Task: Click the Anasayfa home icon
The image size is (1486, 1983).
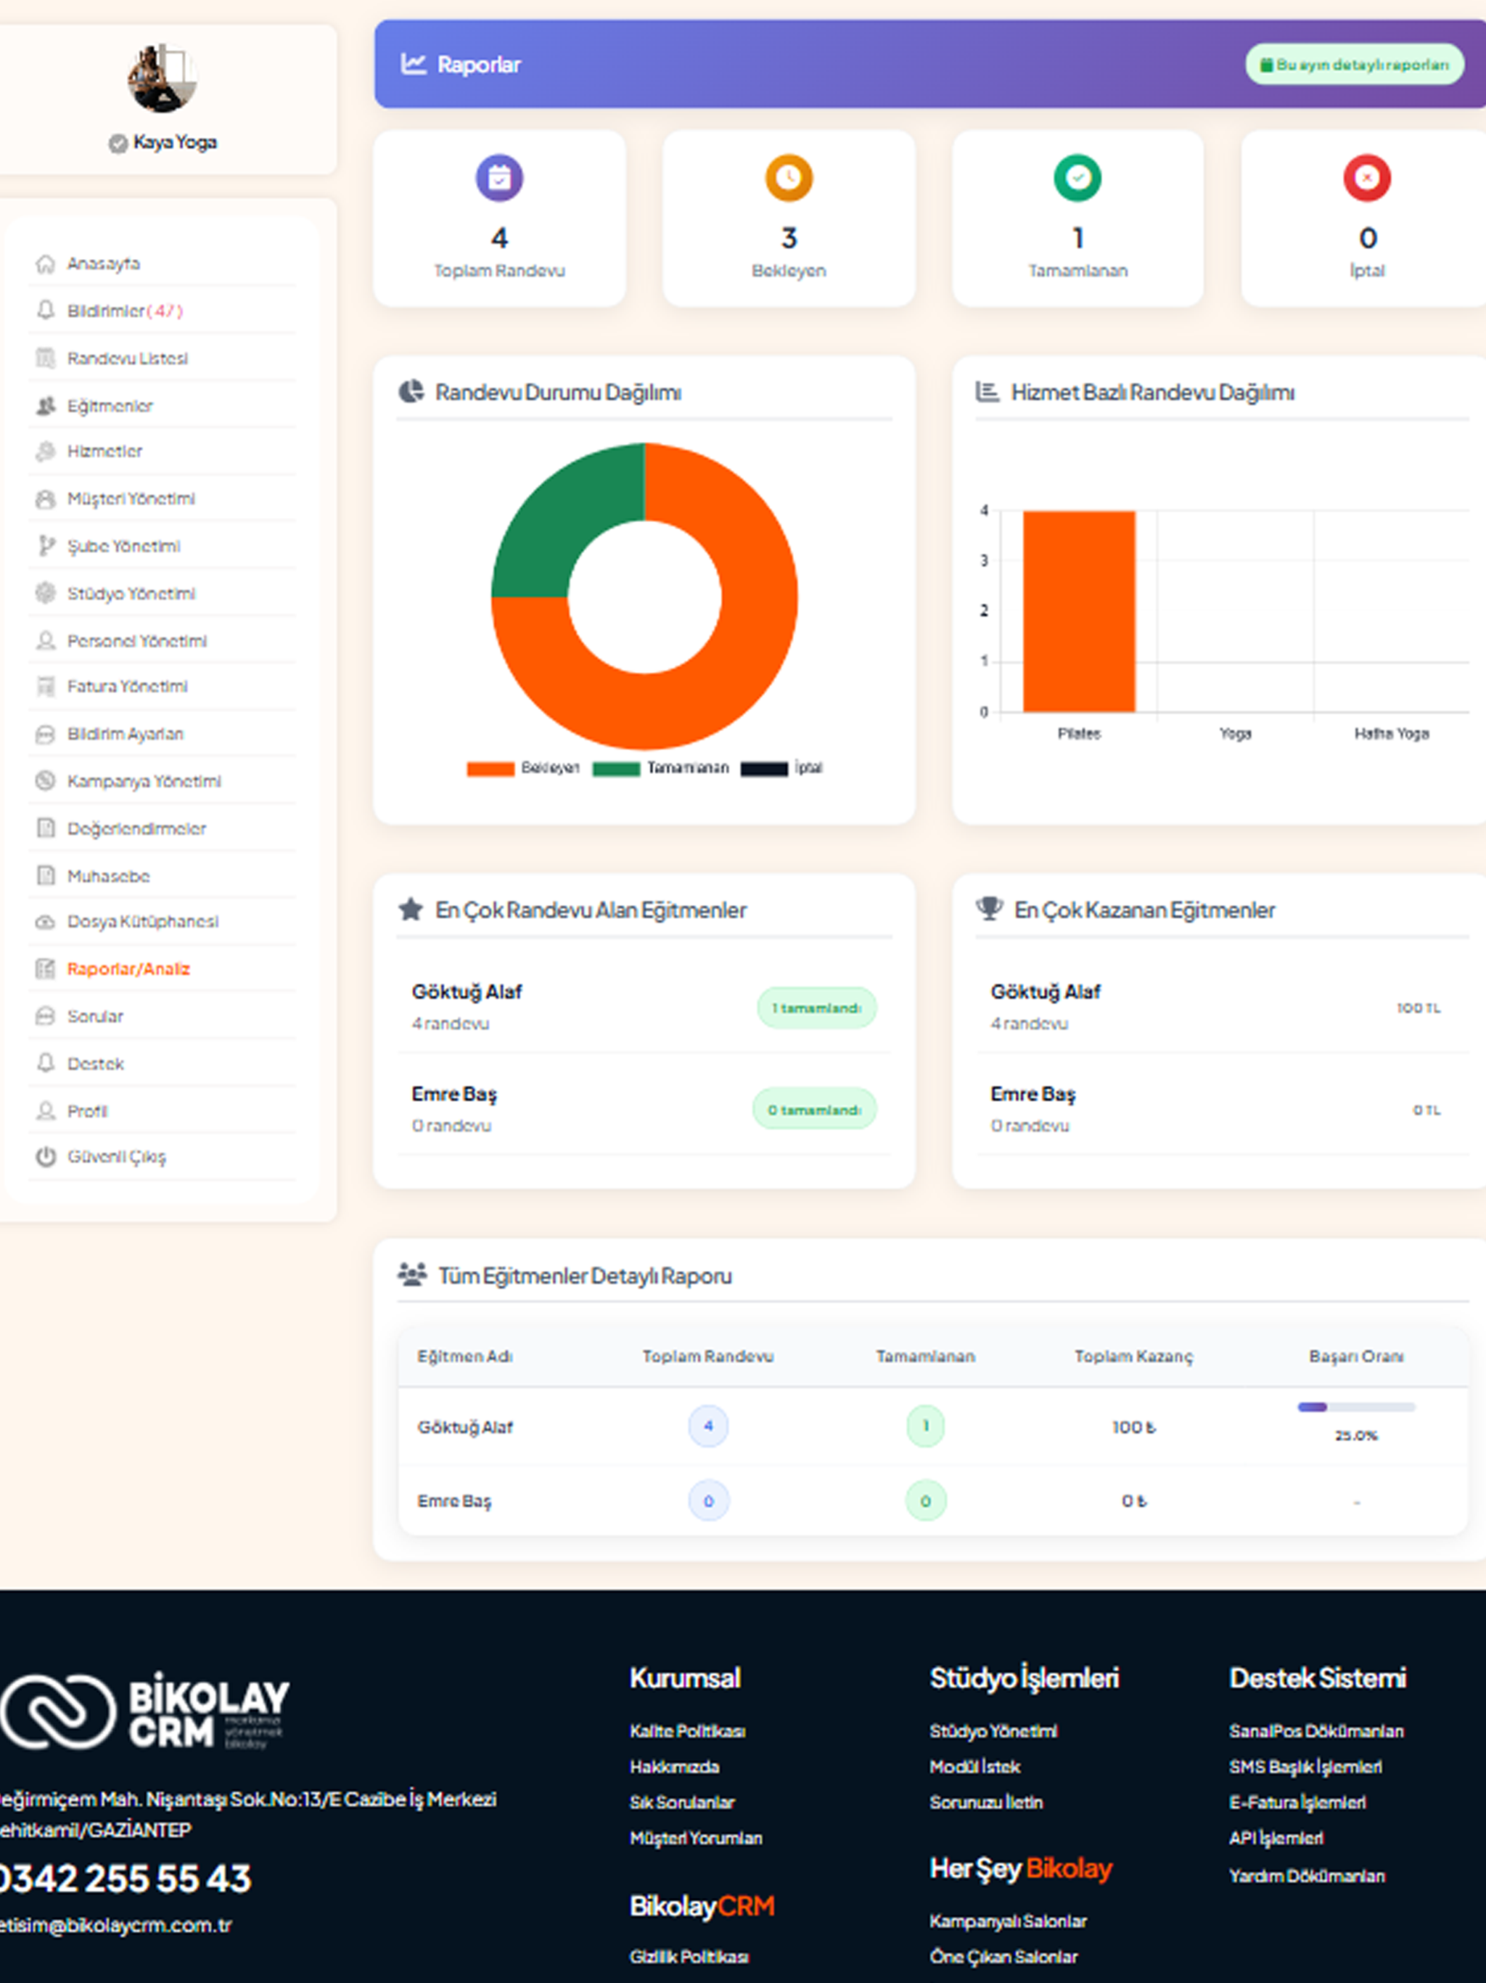Action: click(x=45, y=263)
